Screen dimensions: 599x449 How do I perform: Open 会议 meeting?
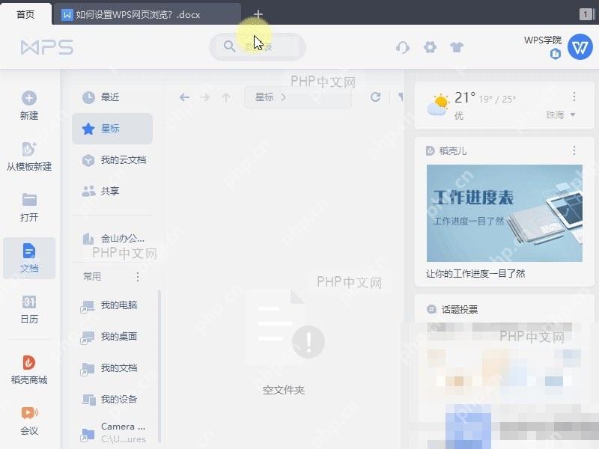(29, 421)
